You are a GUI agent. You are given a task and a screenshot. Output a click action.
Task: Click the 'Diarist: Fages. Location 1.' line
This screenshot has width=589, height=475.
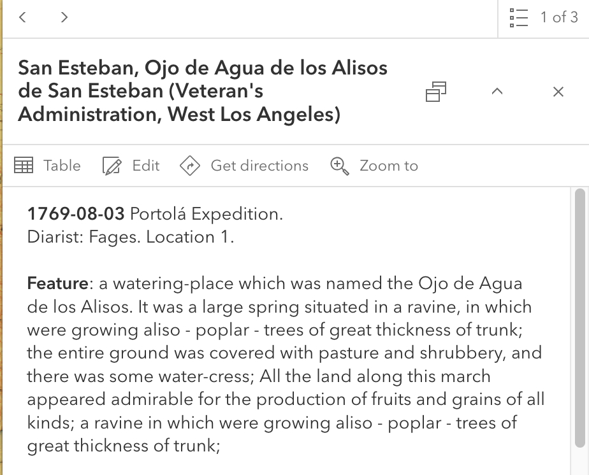[131, 237]
